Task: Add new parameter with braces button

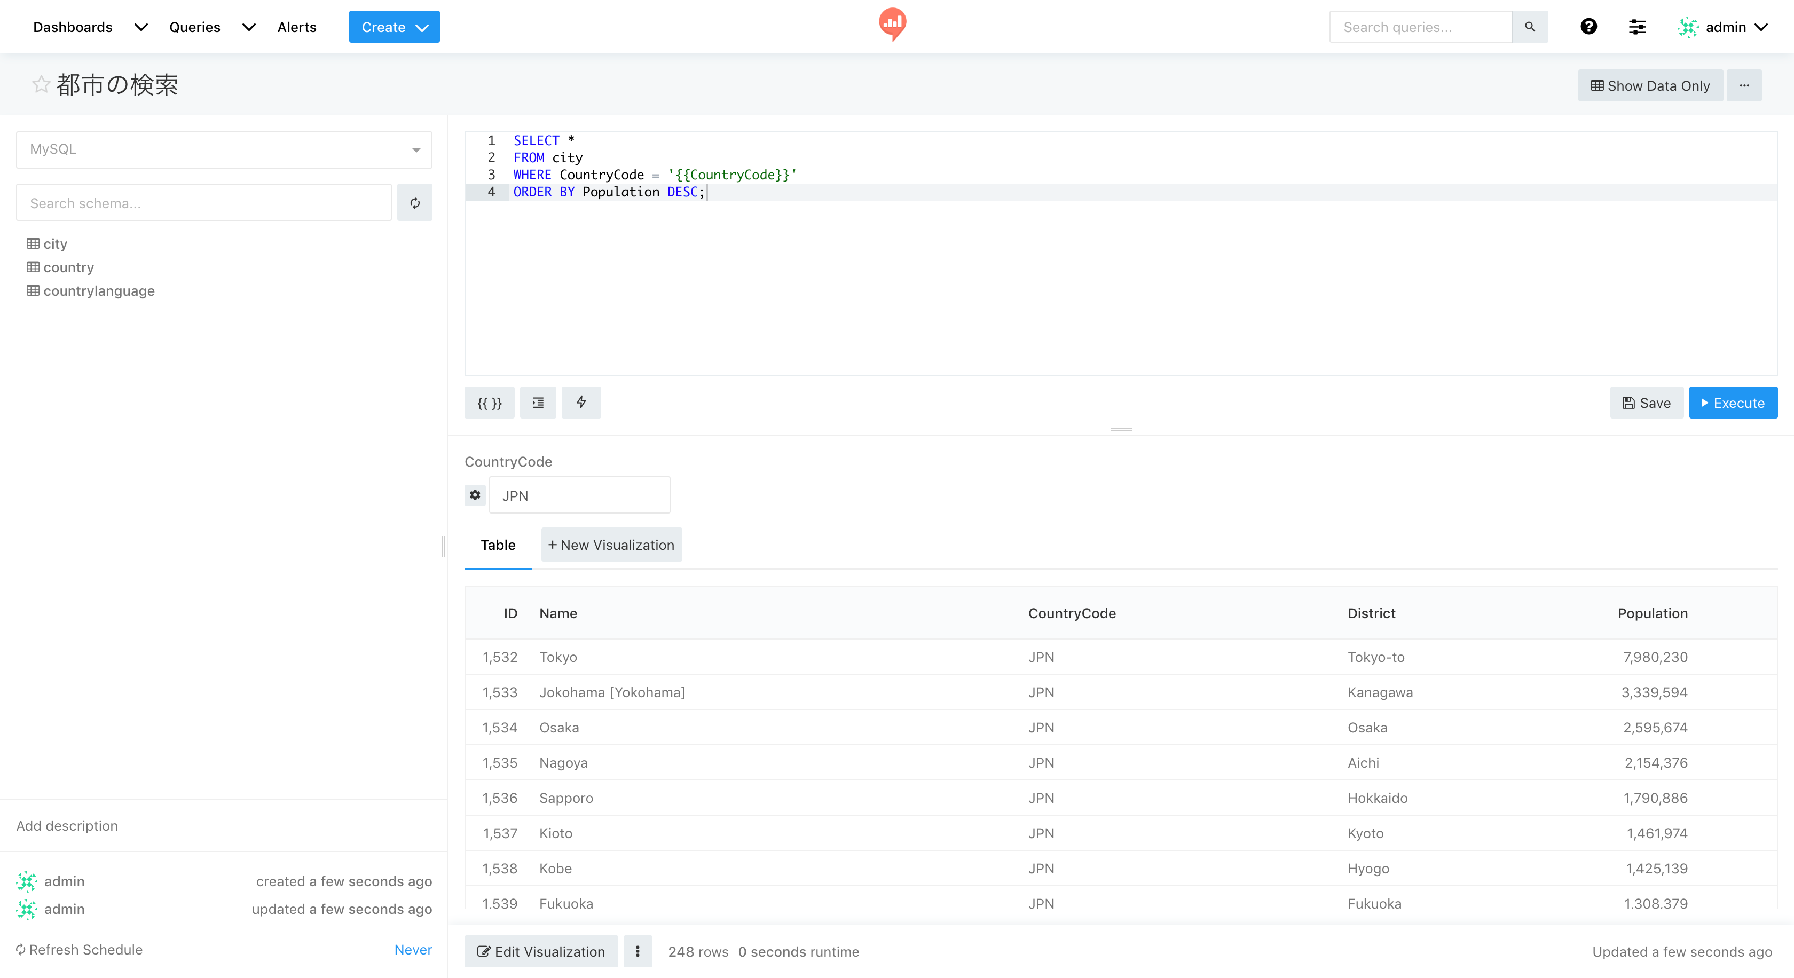Action: pos(489,403)
